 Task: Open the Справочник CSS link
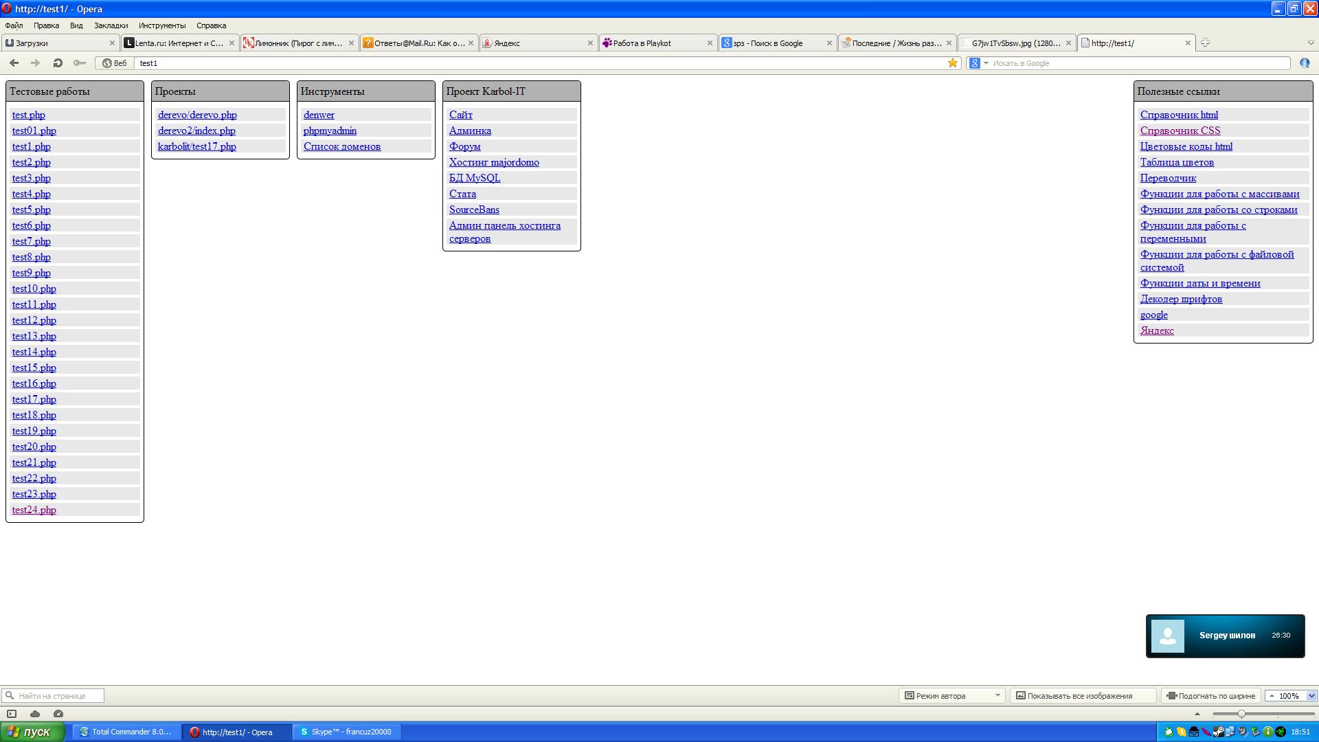pos(1180,131)
